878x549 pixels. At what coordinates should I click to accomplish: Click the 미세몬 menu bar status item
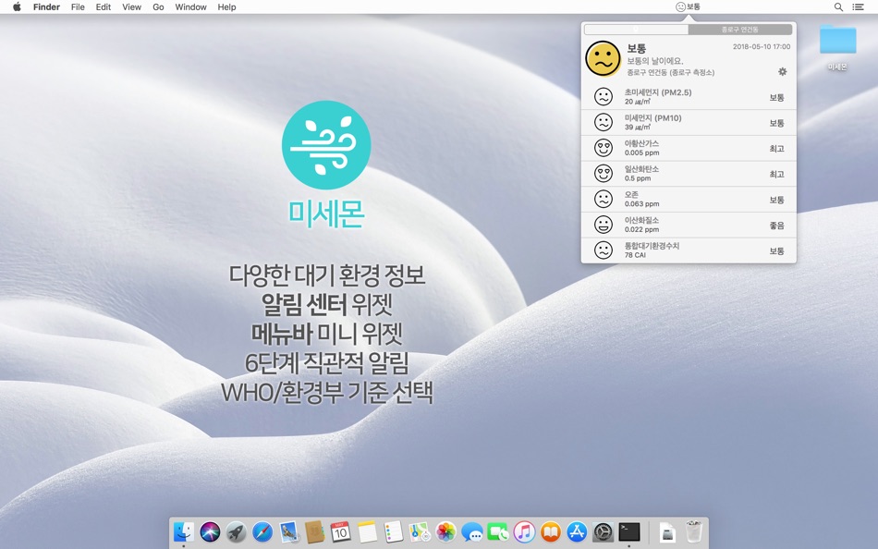688,6
